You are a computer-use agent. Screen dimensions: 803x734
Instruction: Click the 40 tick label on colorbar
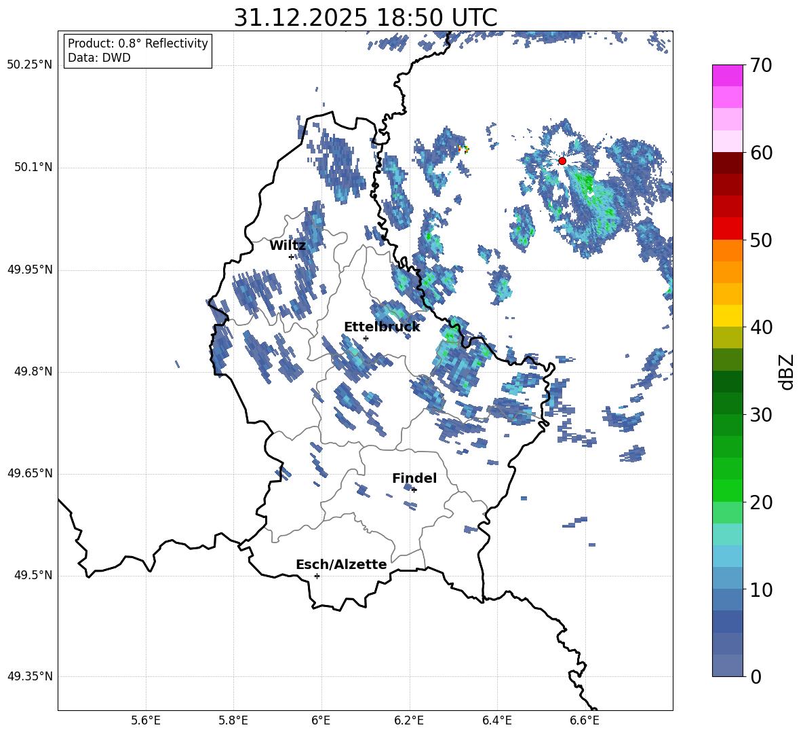pos(761,327)
